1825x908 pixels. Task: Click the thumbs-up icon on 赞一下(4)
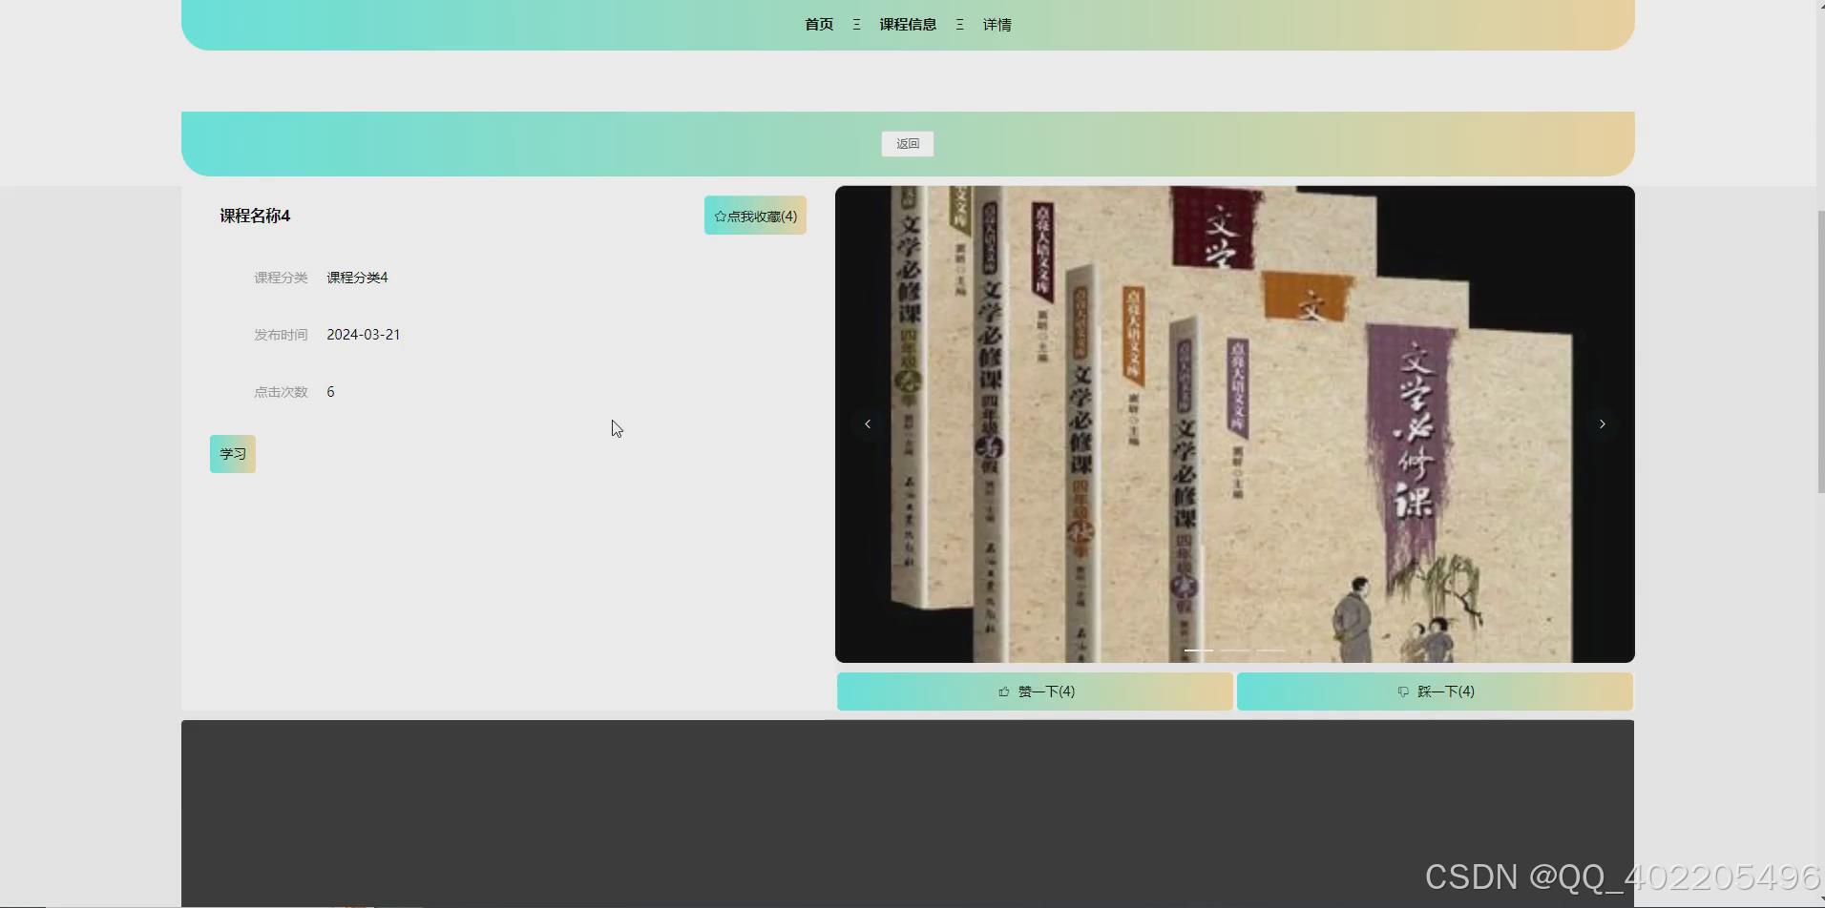1003,691
